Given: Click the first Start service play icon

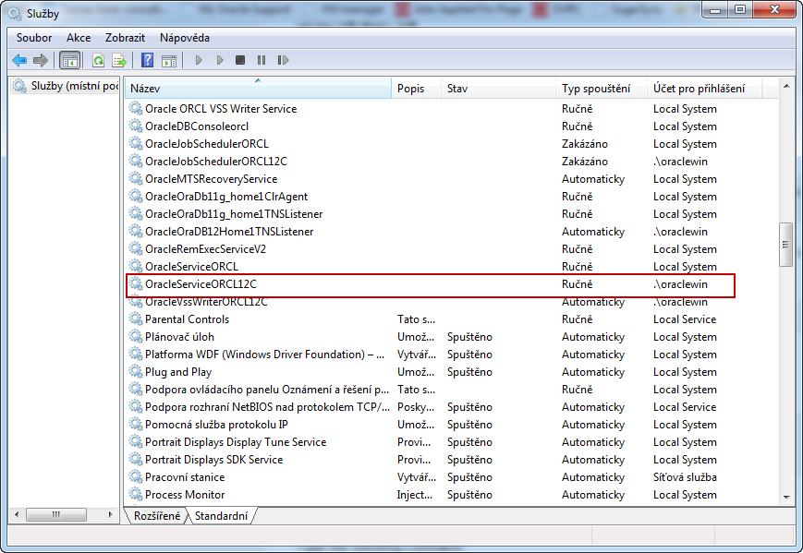Looking at the screenshot, I should coord(199,60).
